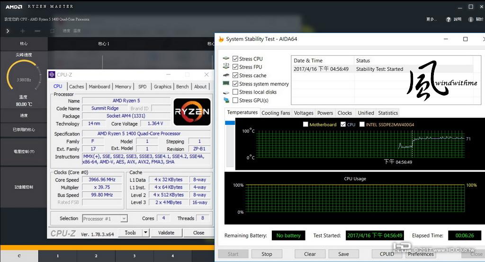485x262 pixels.
Task: Click the Validate button in CPU-Z
Action: tap(166, 233)
